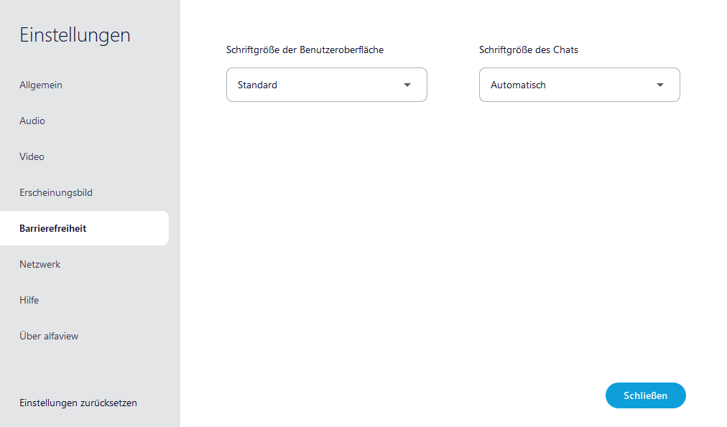Click Einstellungen zurücksetzen to reset settings
The height and width of the screenshot is (427, 727).
click(78, 403)
